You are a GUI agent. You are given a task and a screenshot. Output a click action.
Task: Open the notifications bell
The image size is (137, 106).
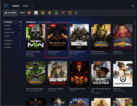pyautogui.click(x=133, y=6)
